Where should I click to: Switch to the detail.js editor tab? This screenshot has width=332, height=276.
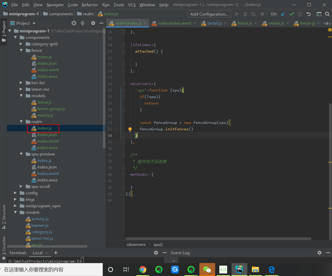[x=214, y=23]
